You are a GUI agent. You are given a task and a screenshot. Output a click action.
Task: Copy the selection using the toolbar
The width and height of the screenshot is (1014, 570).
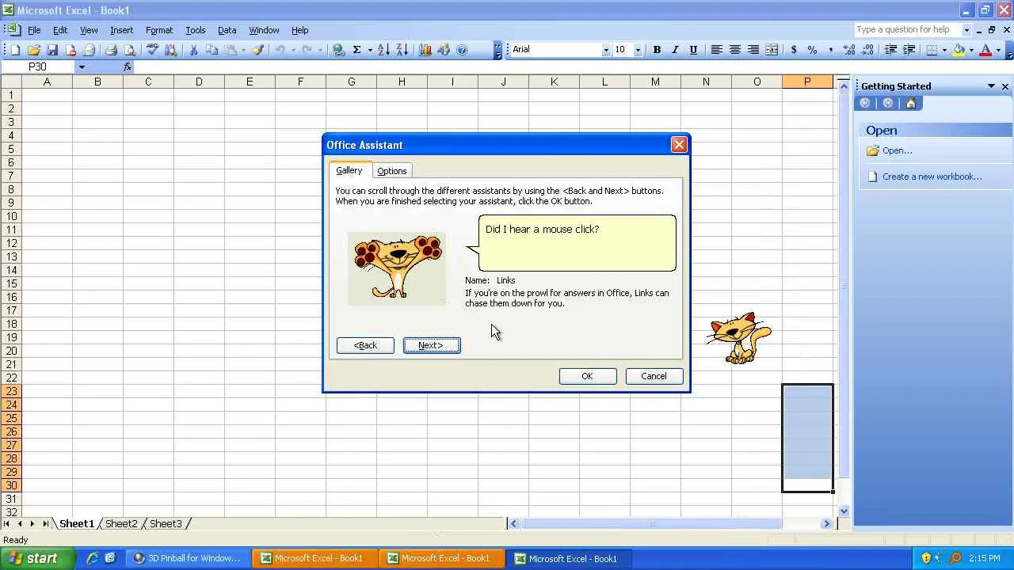(x=212, y=50)
